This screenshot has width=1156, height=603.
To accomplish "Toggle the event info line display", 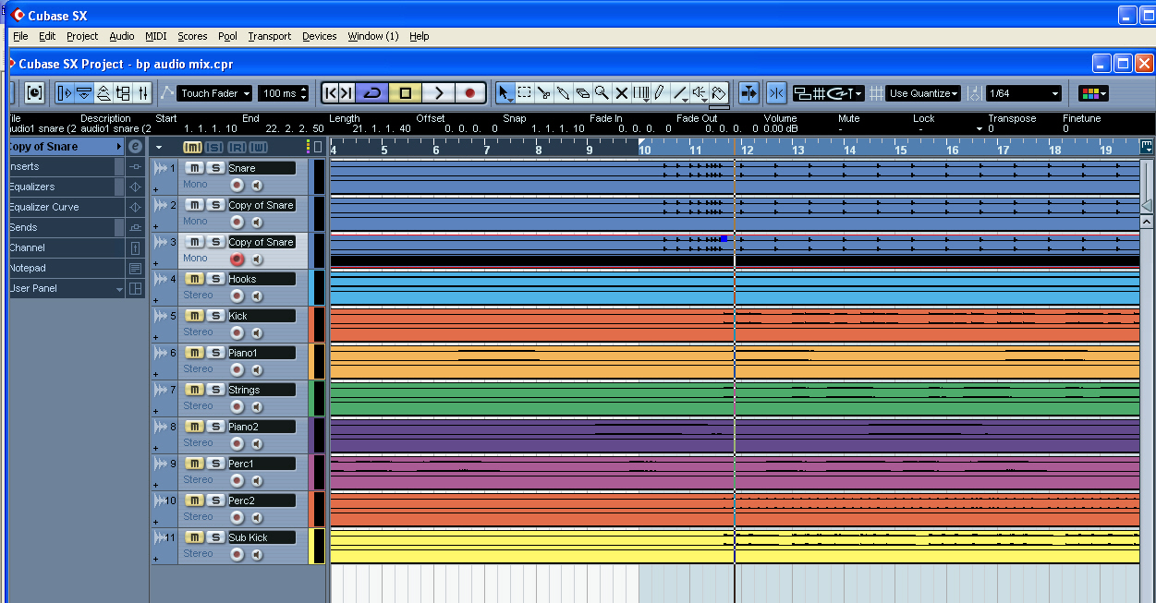I will coord(84,93).
